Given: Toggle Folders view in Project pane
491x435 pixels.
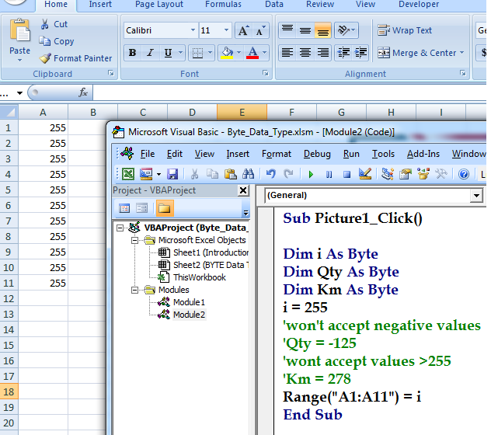Looking at the screenshot, I should pos(165,208).
